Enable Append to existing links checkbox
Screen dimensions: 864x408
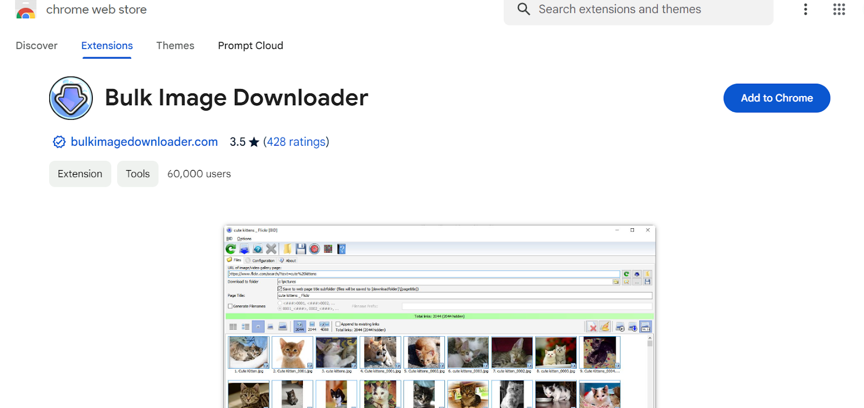(x=338, y=324)
